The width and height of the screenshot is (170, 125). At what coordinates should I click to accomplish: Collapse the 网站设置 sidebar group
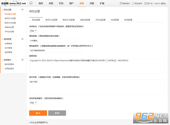[x=22, y=10]
